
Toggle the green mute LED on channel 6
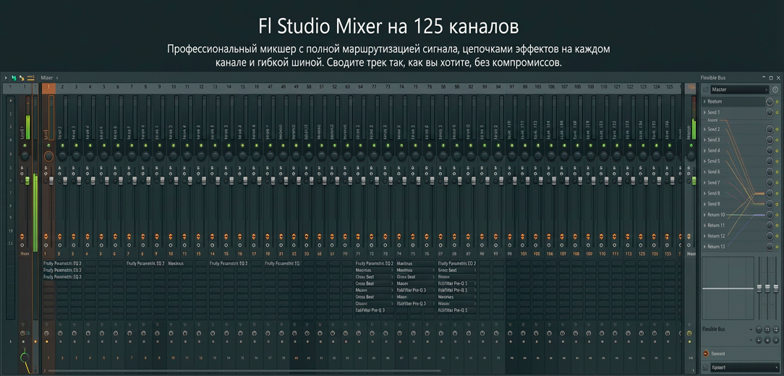[117, 145]
